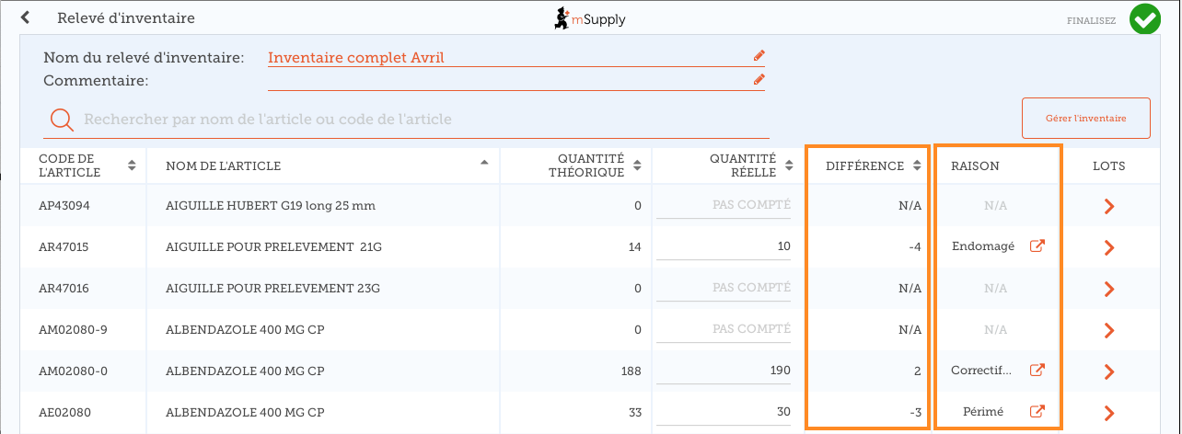The width and height of the screenshot is (1182, 434).
Task: Click the Gérer l'inventaire button
Action: pyautogui.click(x=1085, y=119)
